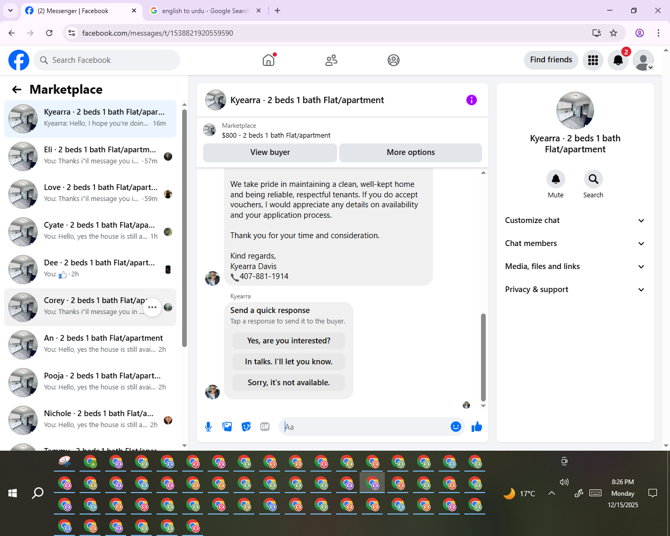
Task: Open Windows taskbar search
Action: [x=38, y=493]
